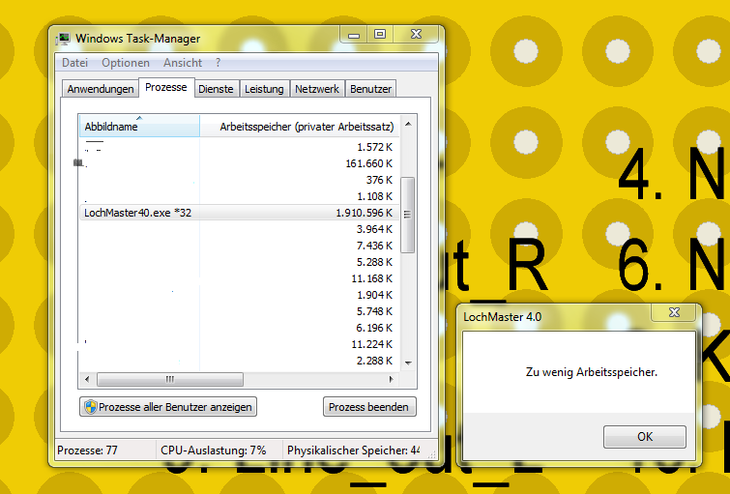Image resolution: width=730 pixels, height=494 pixels.
Task: Click the horizontal scrollbar thumb of process list
Action: pos(170,379)
